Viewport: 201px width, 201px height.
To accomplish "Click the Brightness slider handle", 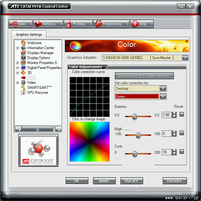I will tap(138, 135).
